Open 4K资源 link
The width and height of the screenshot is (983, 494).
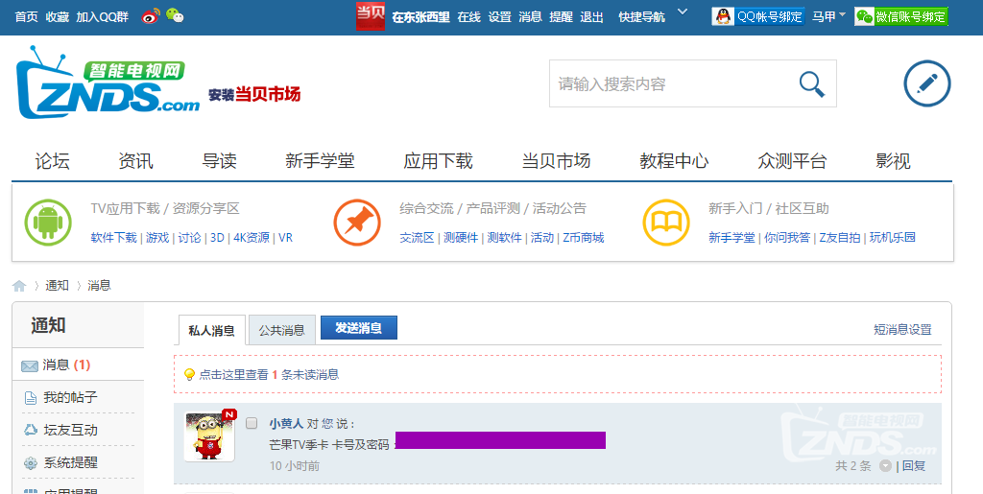(x=252, y=237)
